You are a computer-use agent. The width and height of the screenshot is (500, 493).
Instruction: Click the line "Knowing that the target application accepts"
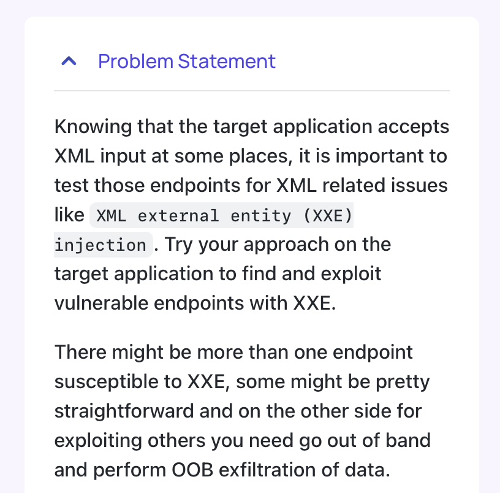pos(252,127)
